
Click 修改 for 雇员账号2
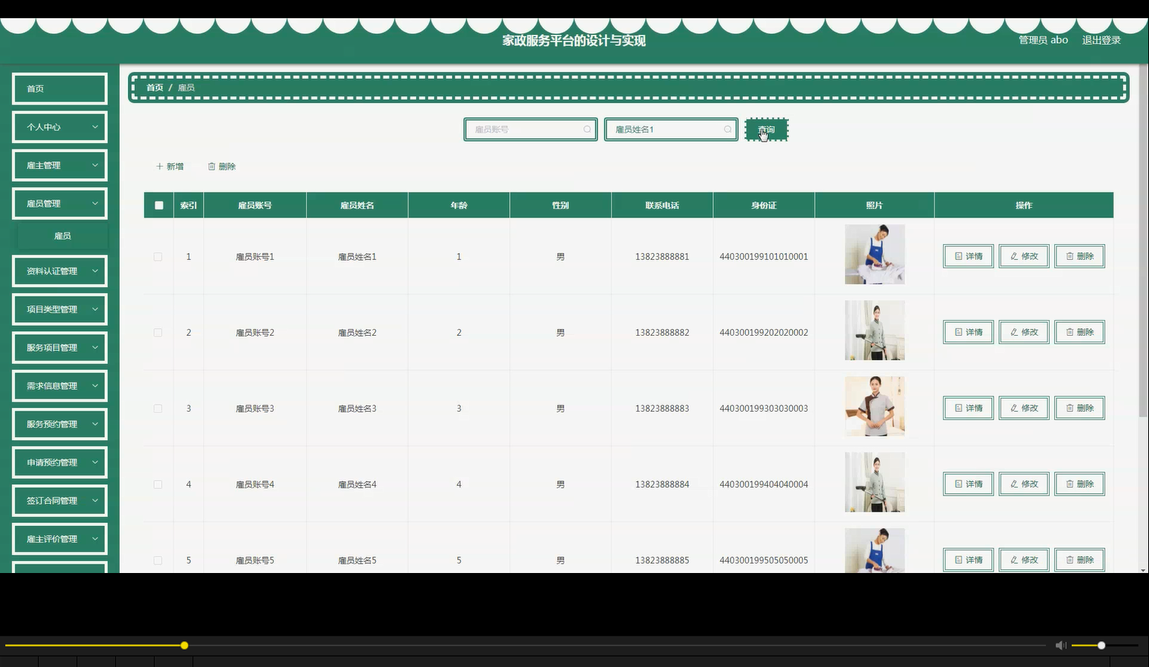[x=1024, y=332]
